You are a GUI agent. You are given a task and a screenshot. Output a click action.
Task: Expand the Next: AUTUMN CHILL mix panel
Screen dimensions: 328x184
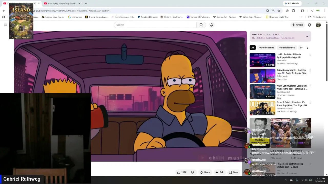tap(307, 36)
